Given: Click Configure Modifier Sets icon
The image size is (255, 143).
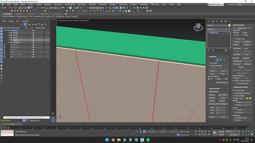Looking at the screenshot, I should point(226,50).
